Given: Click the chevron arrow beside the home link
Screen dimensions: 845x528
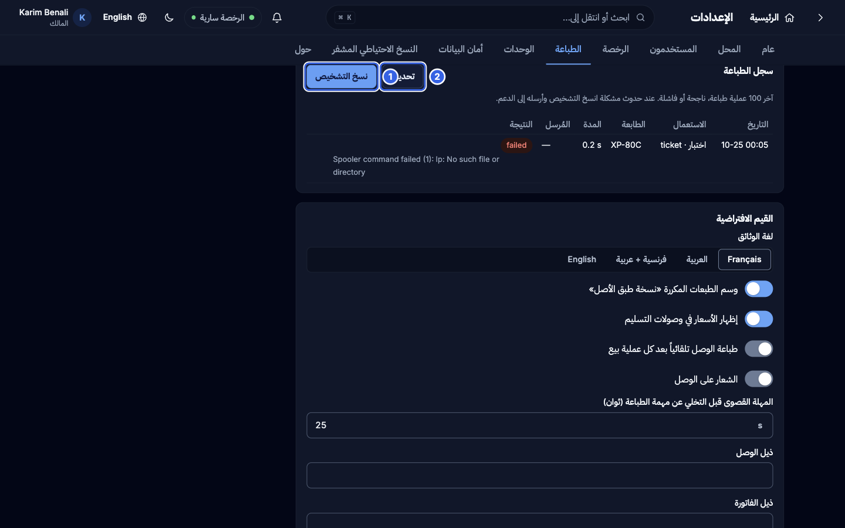Looking at the screenshot, I should (820, 18).
